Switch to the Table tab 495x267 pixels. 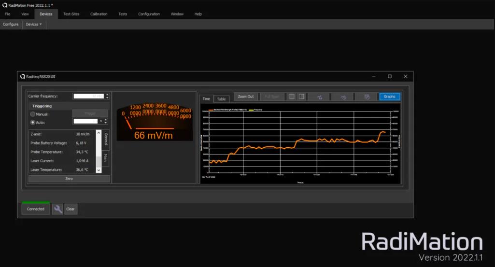point(222,99)
